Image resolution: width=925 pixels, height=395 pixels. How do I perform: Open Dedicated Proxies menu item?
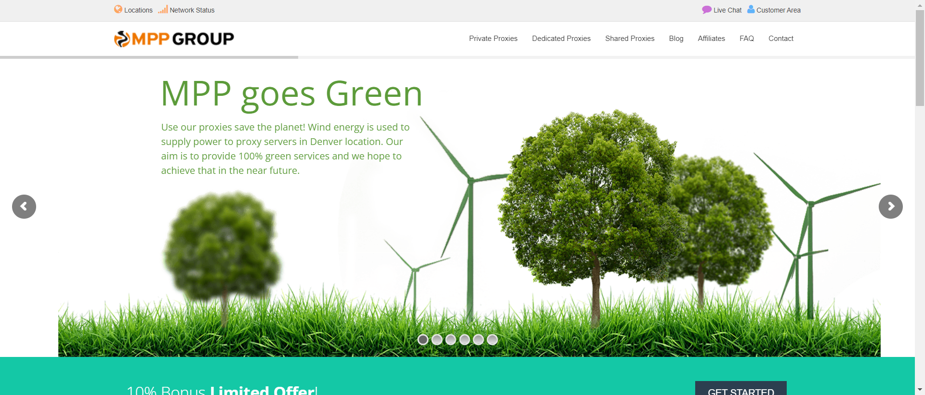click(561, 39)
